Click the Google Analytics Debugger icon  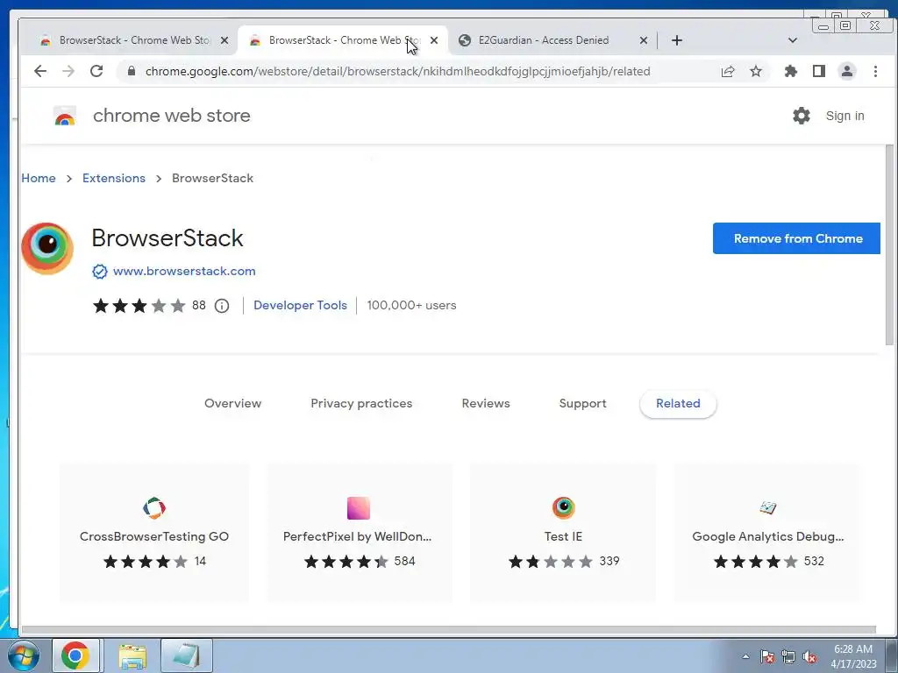pos(768,507)
